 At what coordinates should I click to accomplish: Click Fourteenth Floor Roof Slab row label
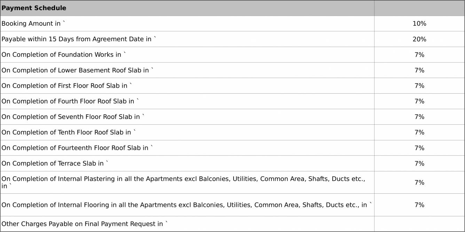point(77,148)
